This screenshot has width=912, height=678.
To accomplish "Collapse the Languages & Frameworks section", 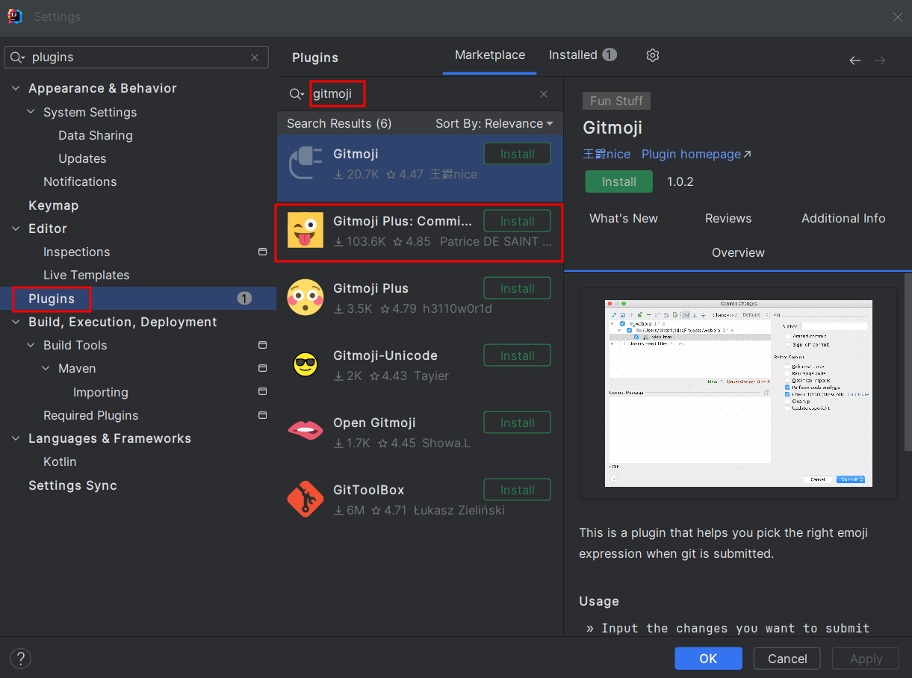I will tap(16, 438).
